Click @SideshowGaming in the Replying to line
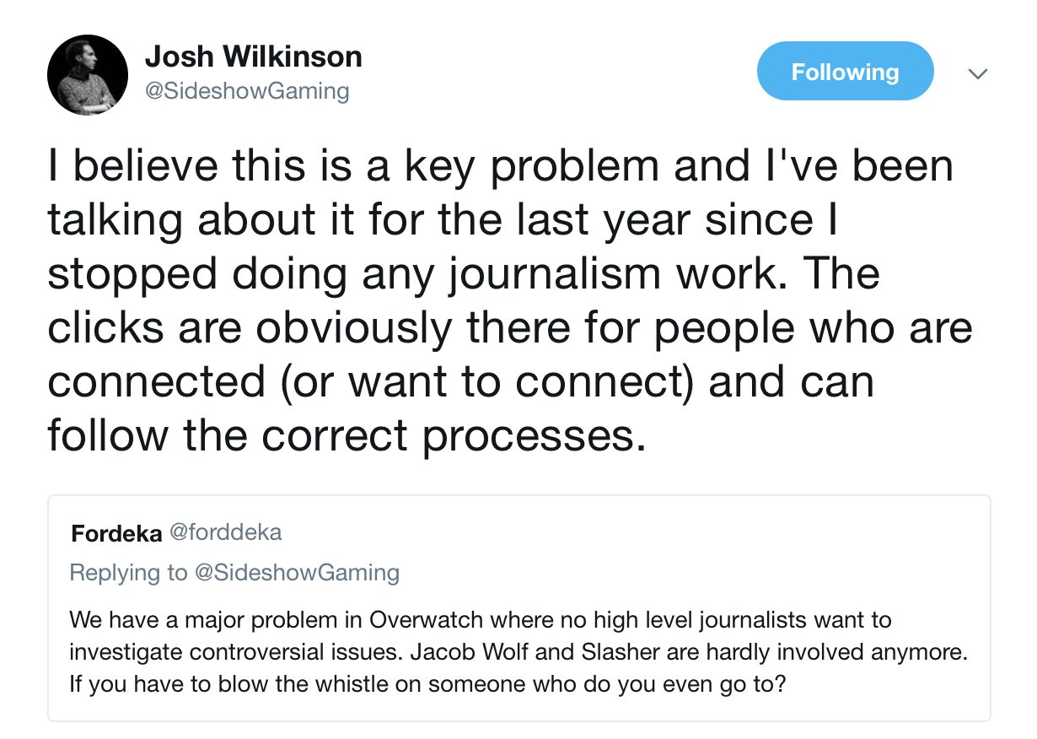 [297, 573]
